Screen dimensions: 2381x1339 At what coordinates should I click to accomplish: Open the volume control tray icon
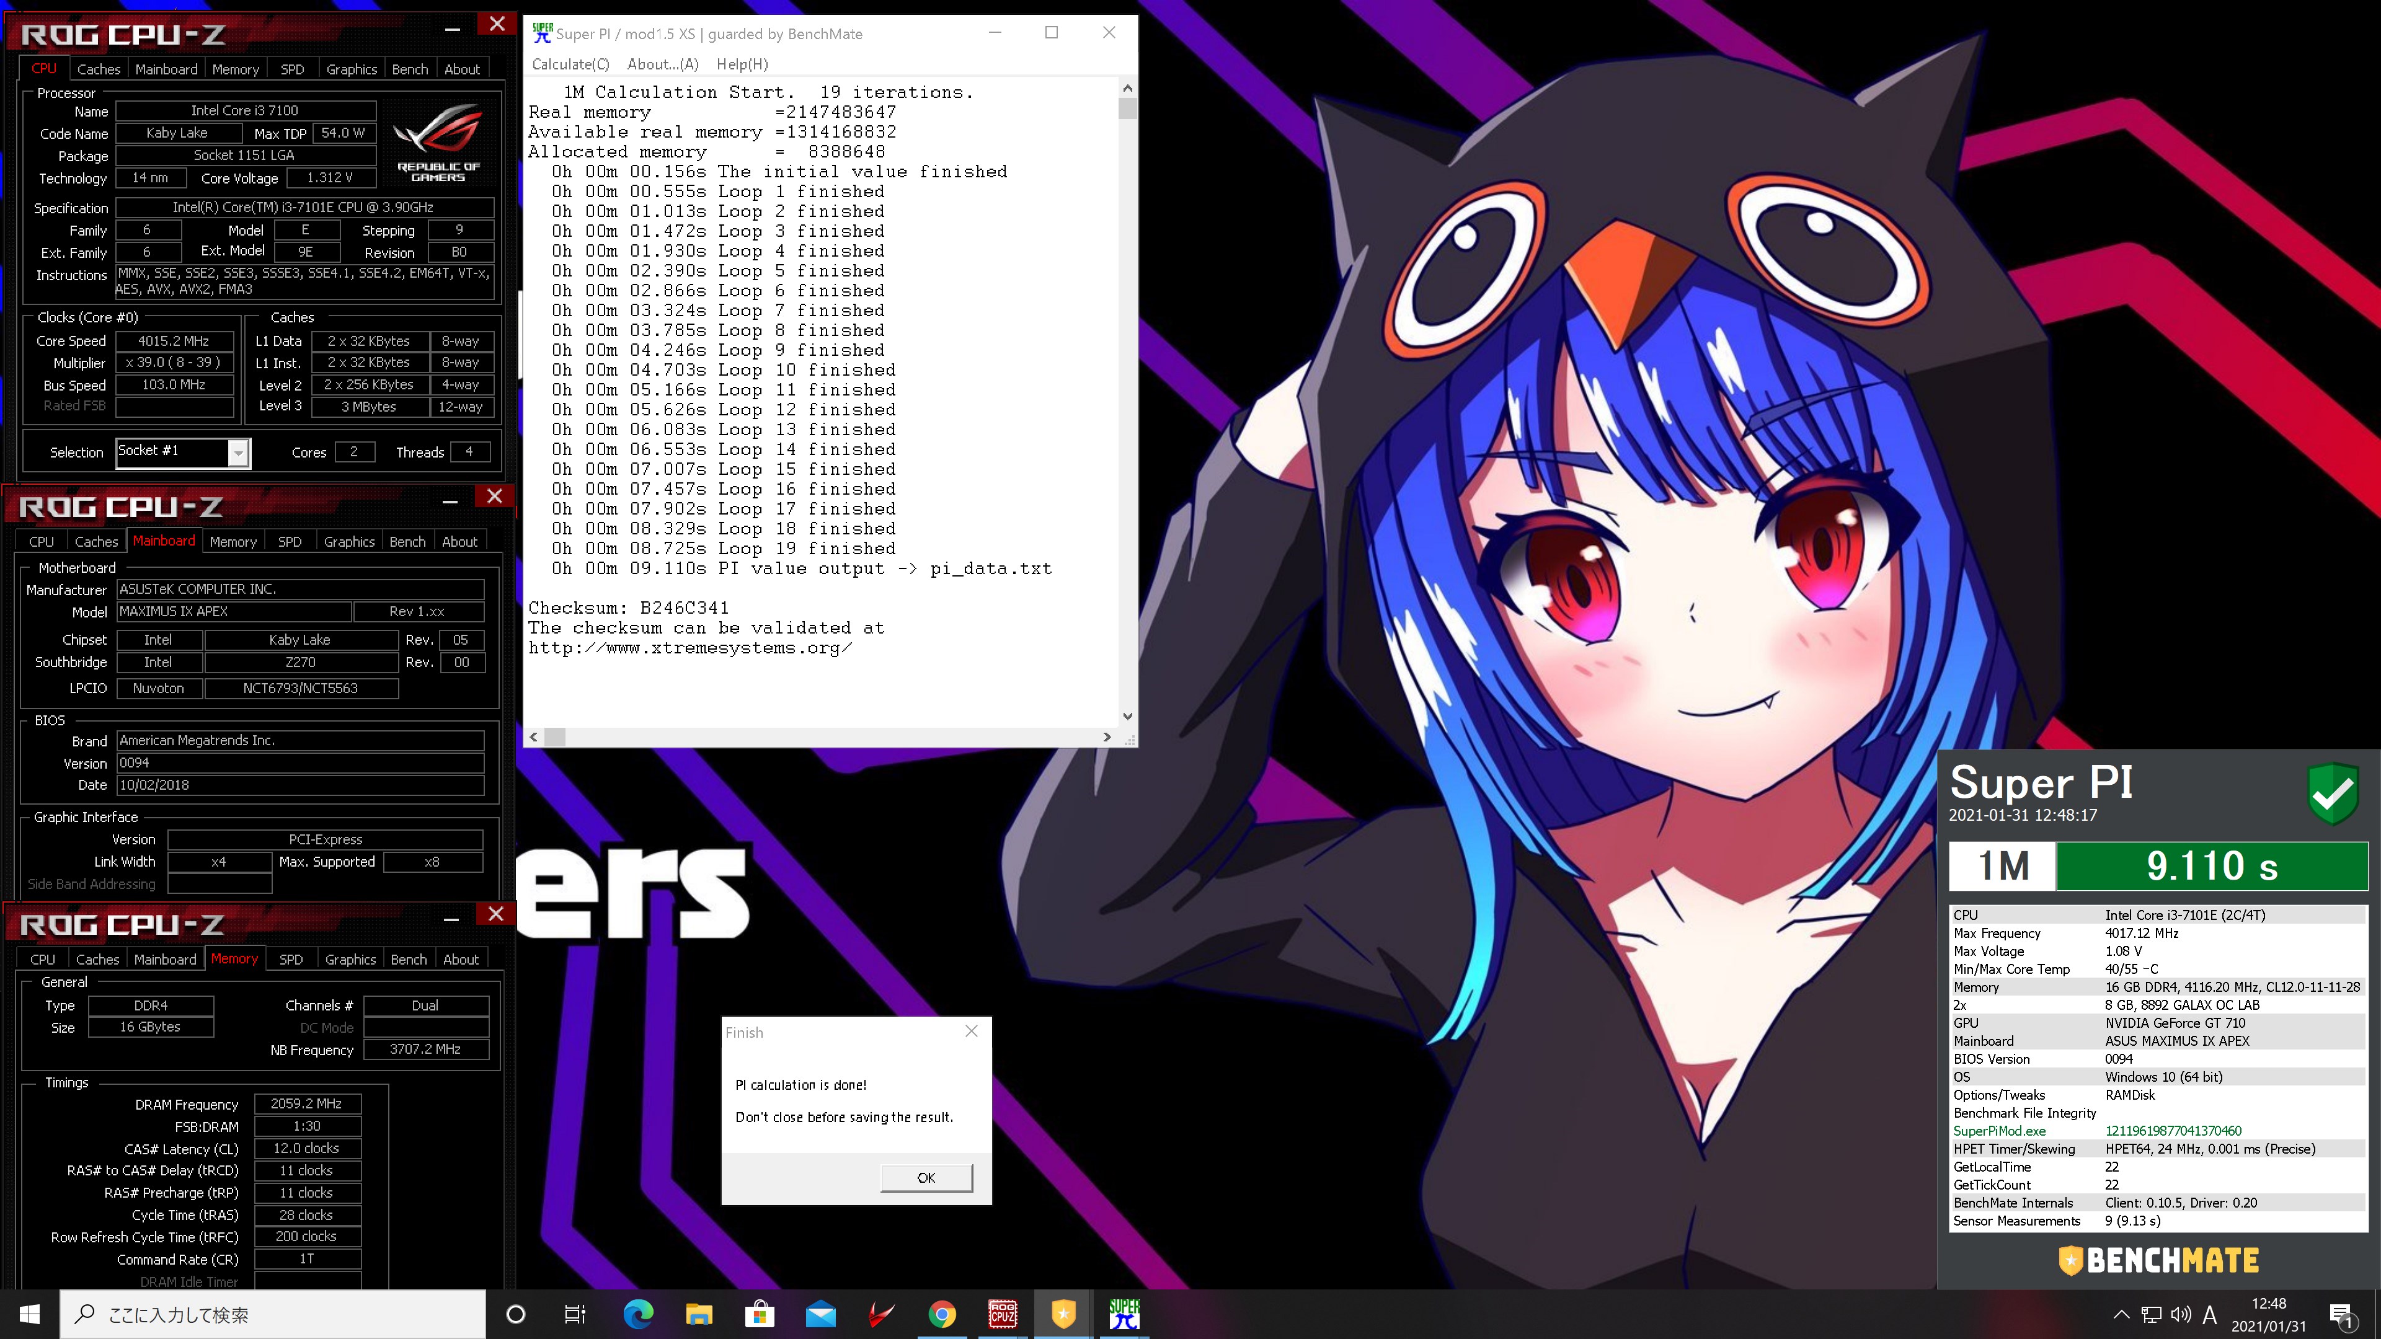pyautogui.click(x=2181, y=1314)
